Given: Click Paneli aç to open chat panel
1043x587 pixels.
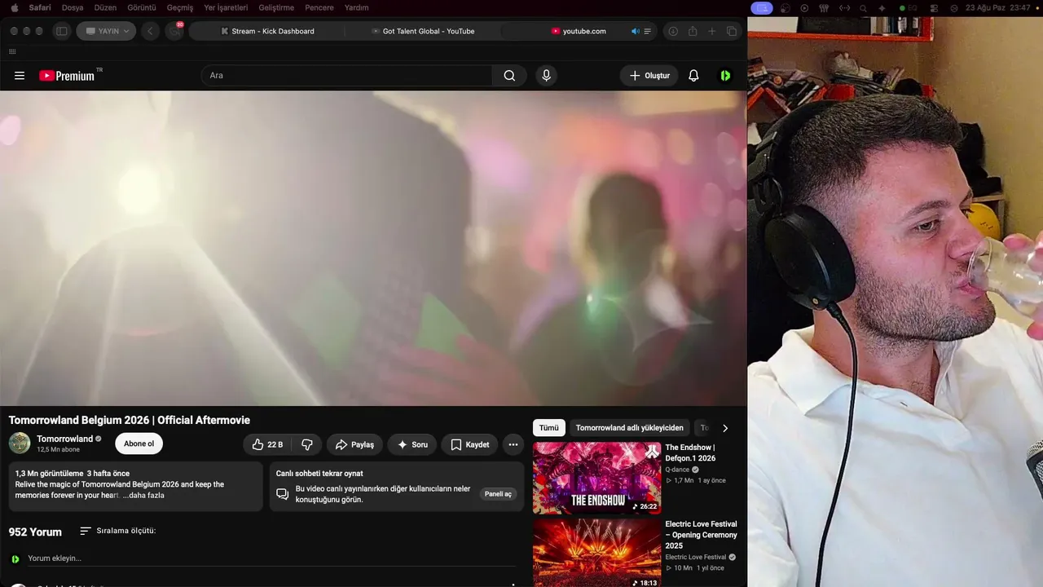Looking at the screenshot, I should pos(498,494).
